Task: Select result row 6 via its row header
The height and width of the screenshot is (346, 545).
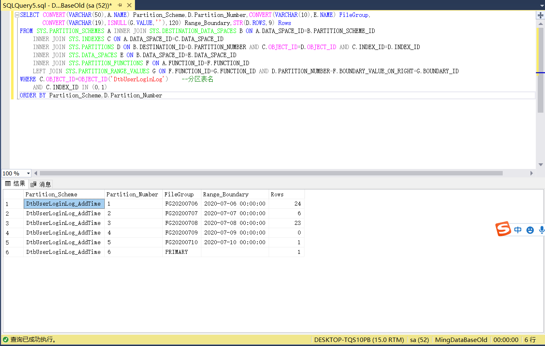Action: [13, 252]
